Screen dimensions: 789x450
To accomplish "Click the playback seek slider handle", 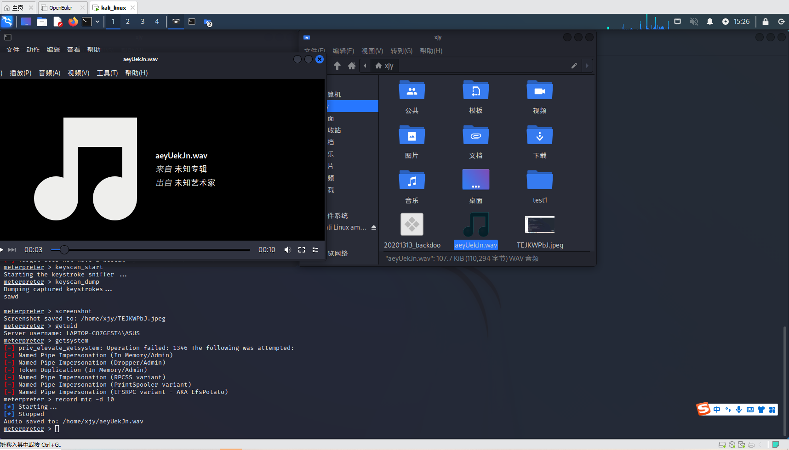I will click(64, 250).
